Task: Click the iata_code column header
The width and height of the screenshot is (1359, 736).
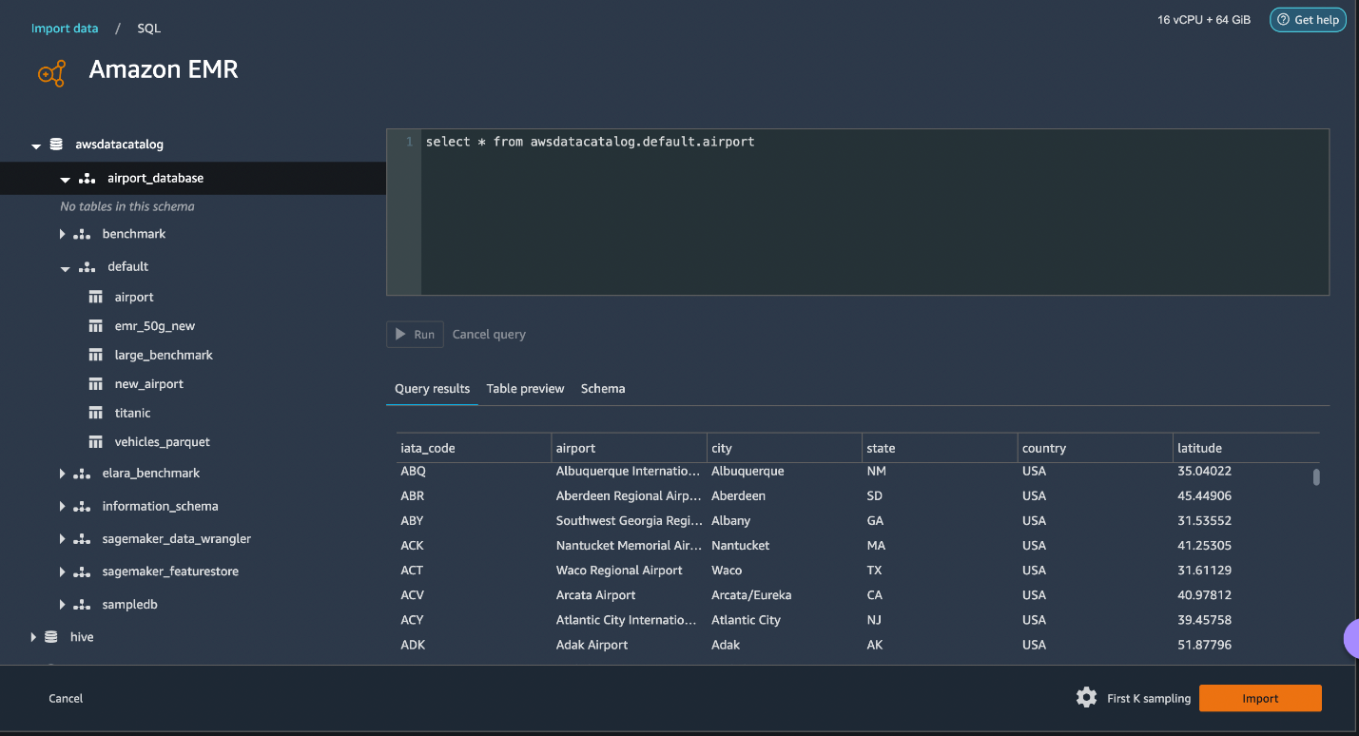Action: [474, 448]
